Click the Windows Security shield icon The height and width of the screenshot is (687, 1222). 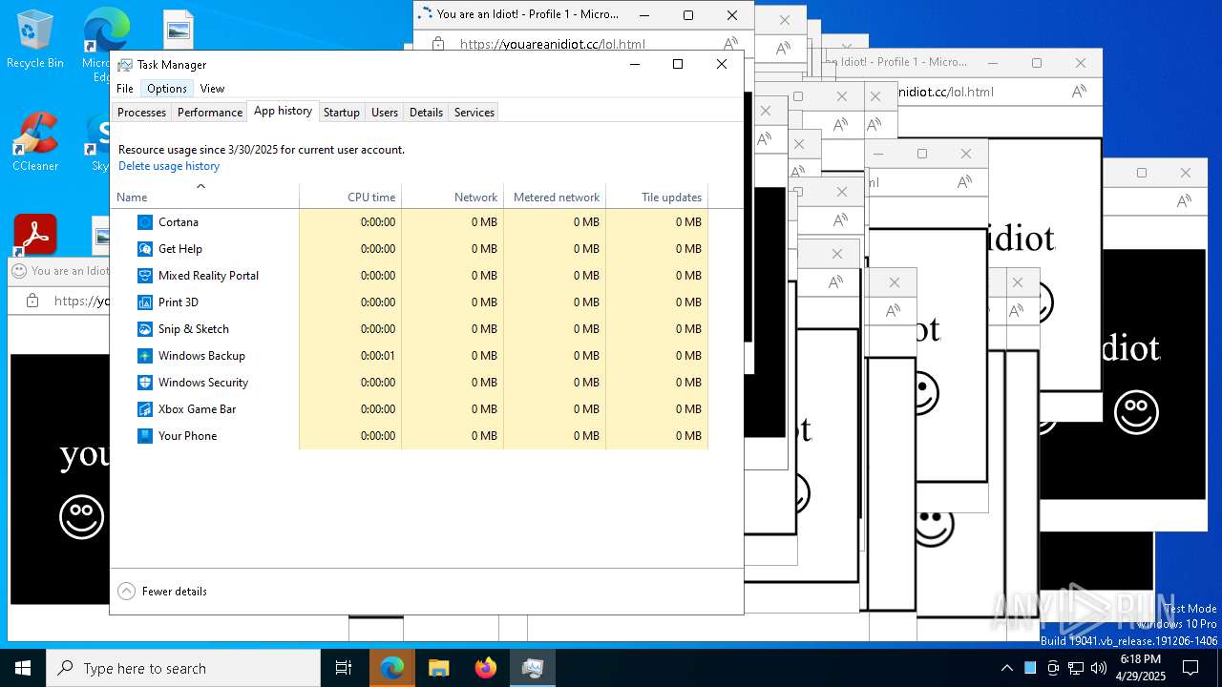[145, 383]
